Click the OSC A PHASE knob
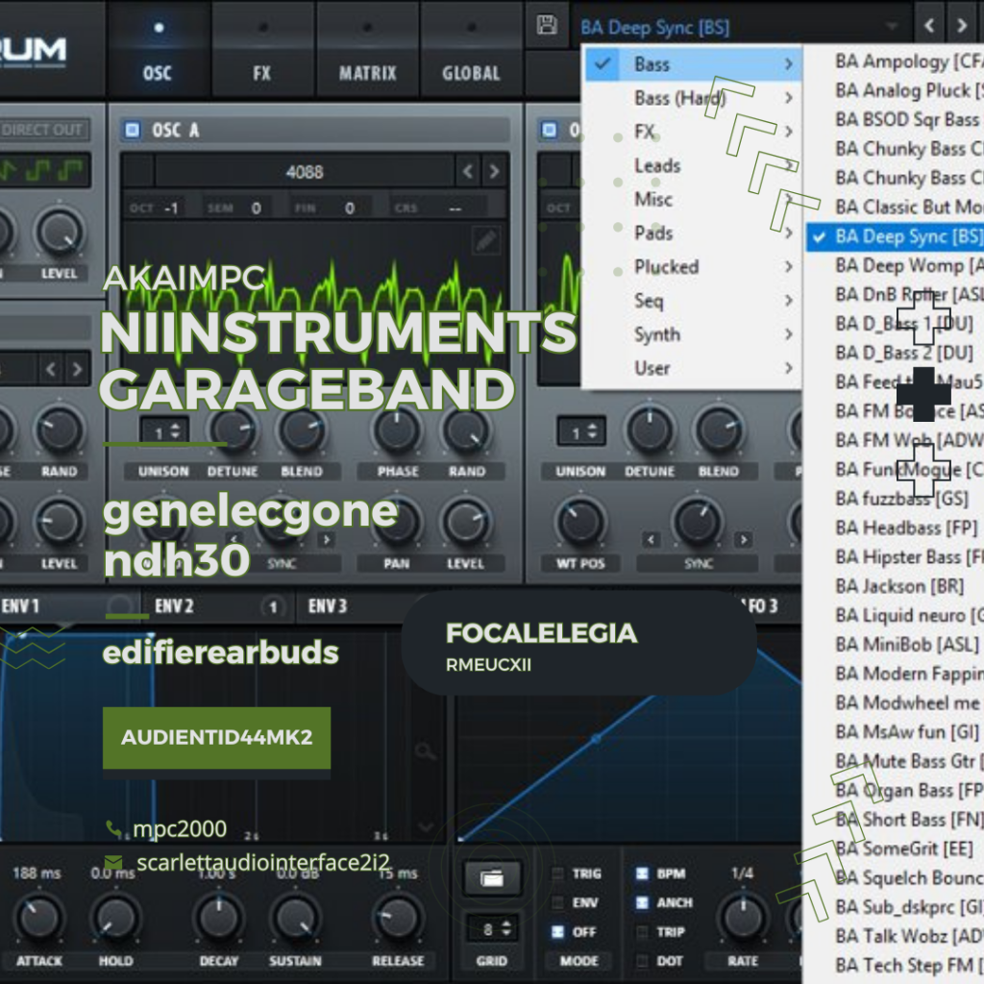Viewport: 984px width, 984px height. [x=397, y=431]
